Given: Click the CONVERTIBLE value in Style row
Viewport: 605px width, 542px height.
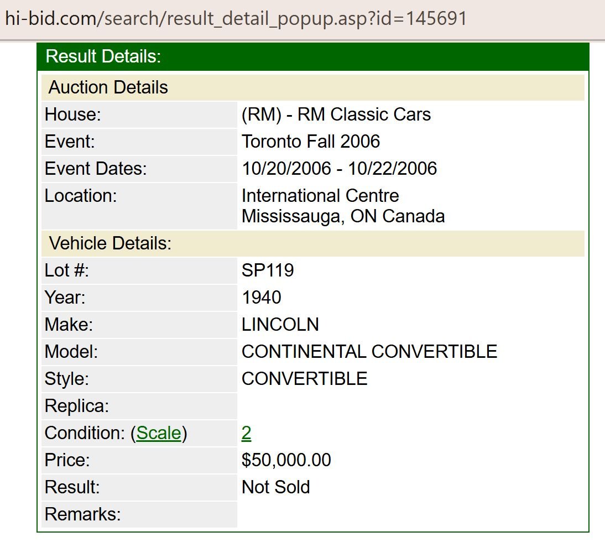Looking at the screenshot, I should click(x=305, y=379).
